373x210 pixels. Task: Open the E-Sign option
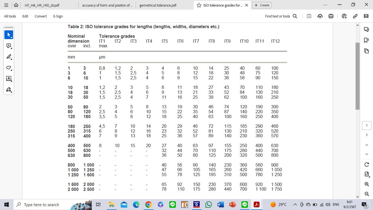coord(58,16)
